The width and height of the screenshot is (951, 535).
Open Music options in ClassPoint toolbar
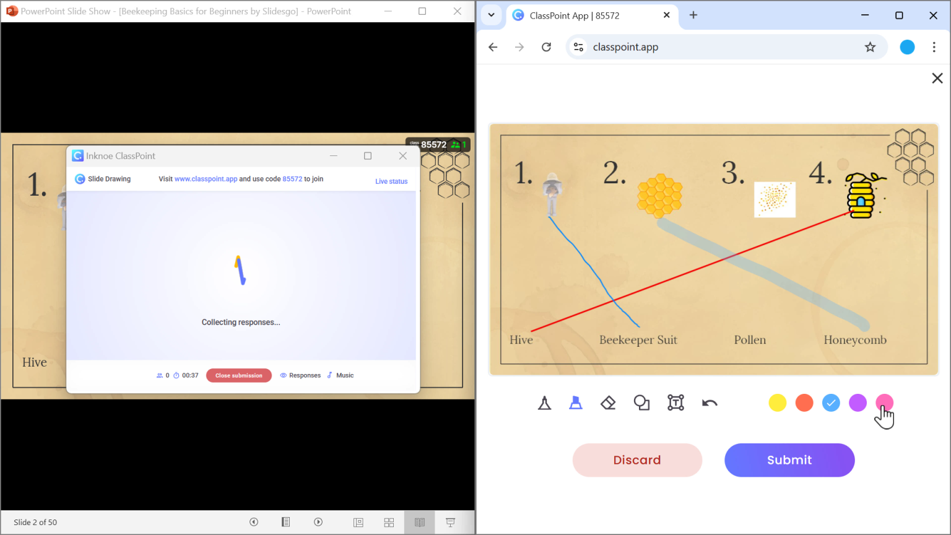[340, 375]
